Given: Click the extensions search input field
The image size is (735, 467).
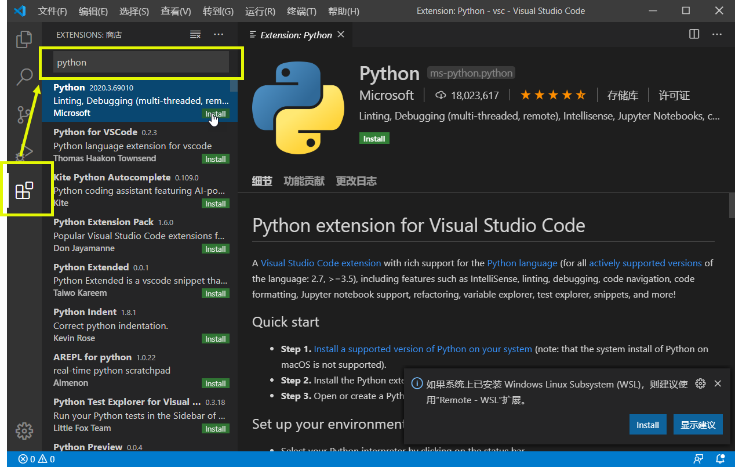Looking at the screenshot, I should (x=141, y=63).
